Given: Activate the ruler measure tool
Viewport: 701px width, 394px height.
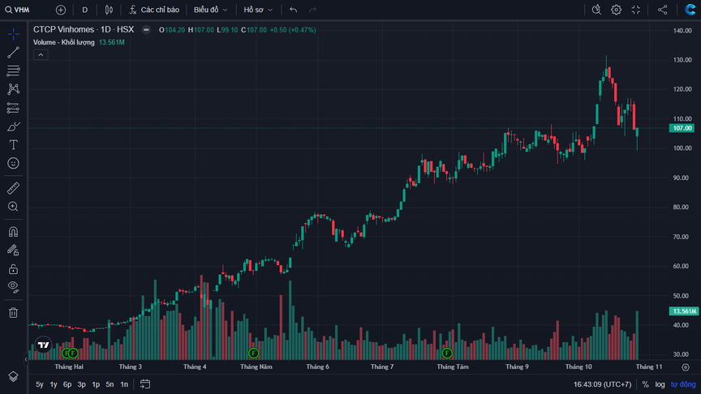Looking at the screenshot, I should [x=13, y=188].
